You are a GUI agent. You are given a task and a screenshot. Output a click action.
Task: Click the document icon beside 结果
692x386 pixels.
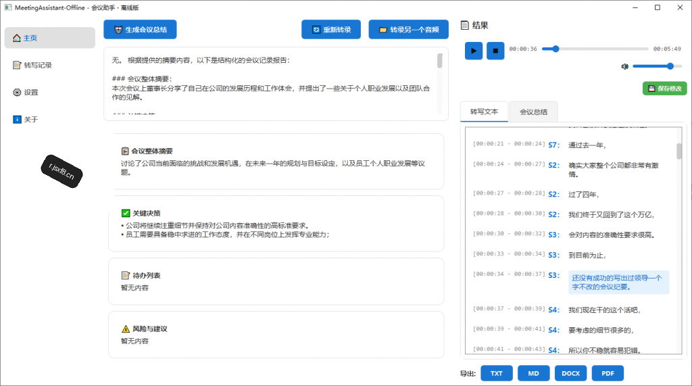[465, 25]
